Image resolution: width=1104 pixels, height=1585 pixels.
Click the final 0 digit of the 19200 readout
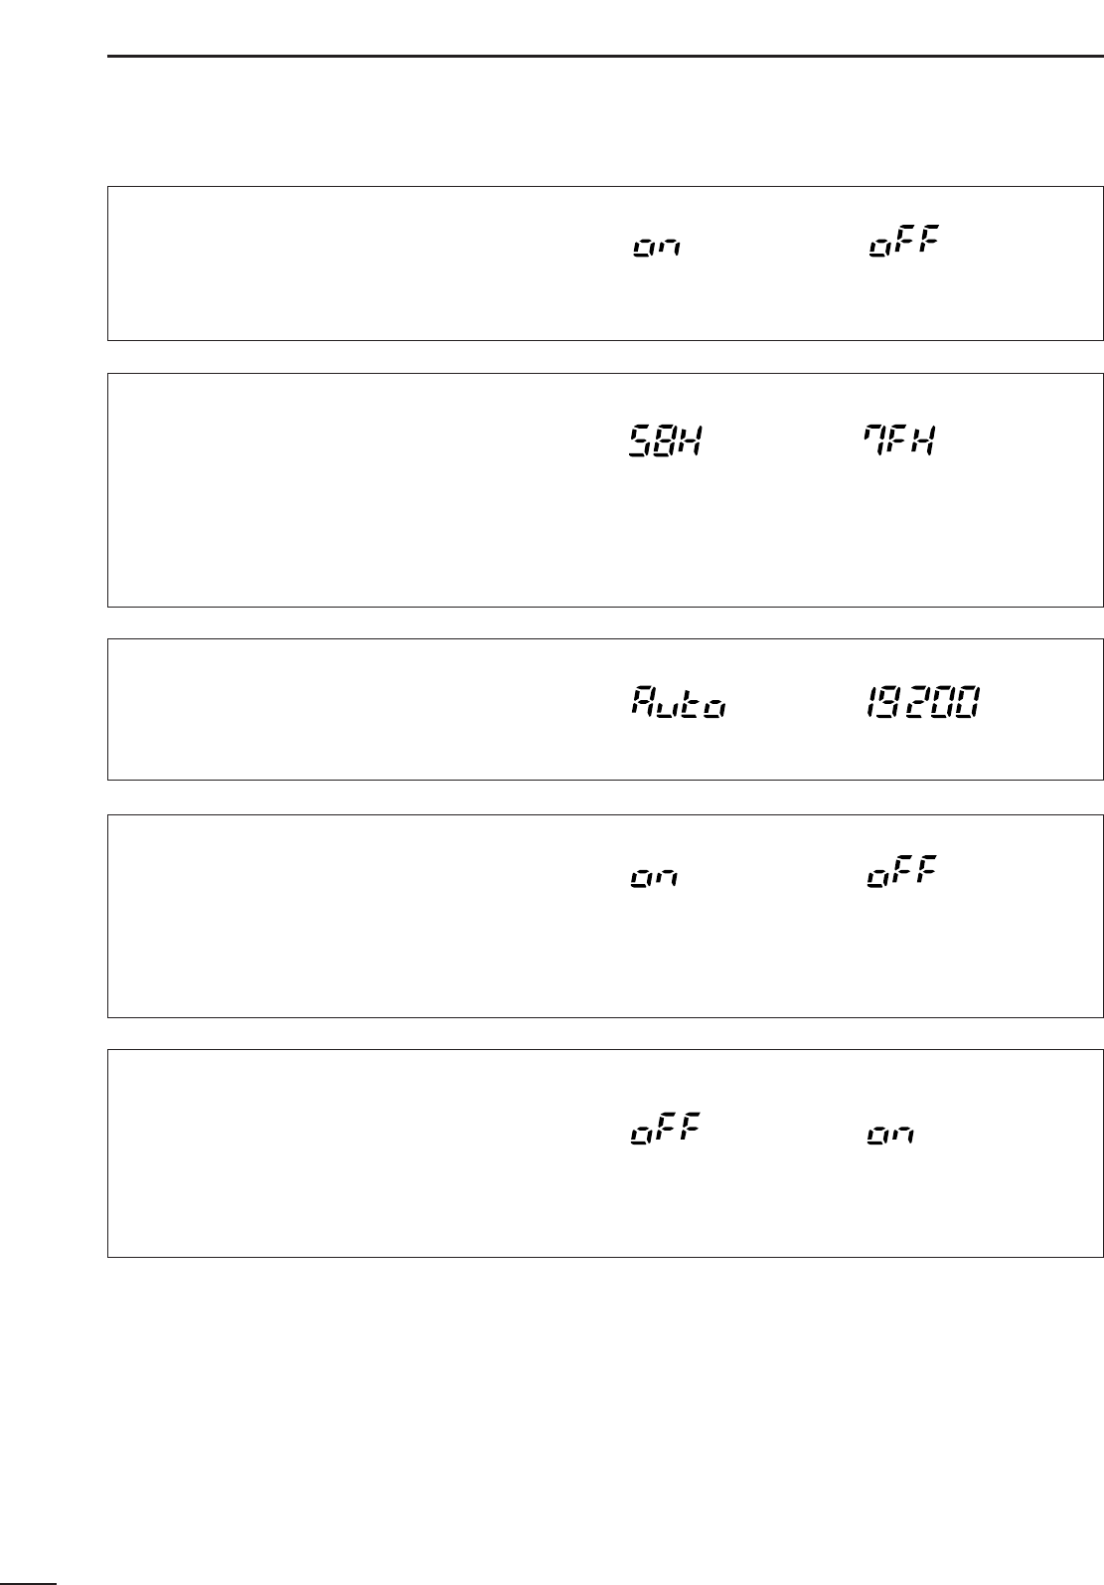[x=969, y=702]
